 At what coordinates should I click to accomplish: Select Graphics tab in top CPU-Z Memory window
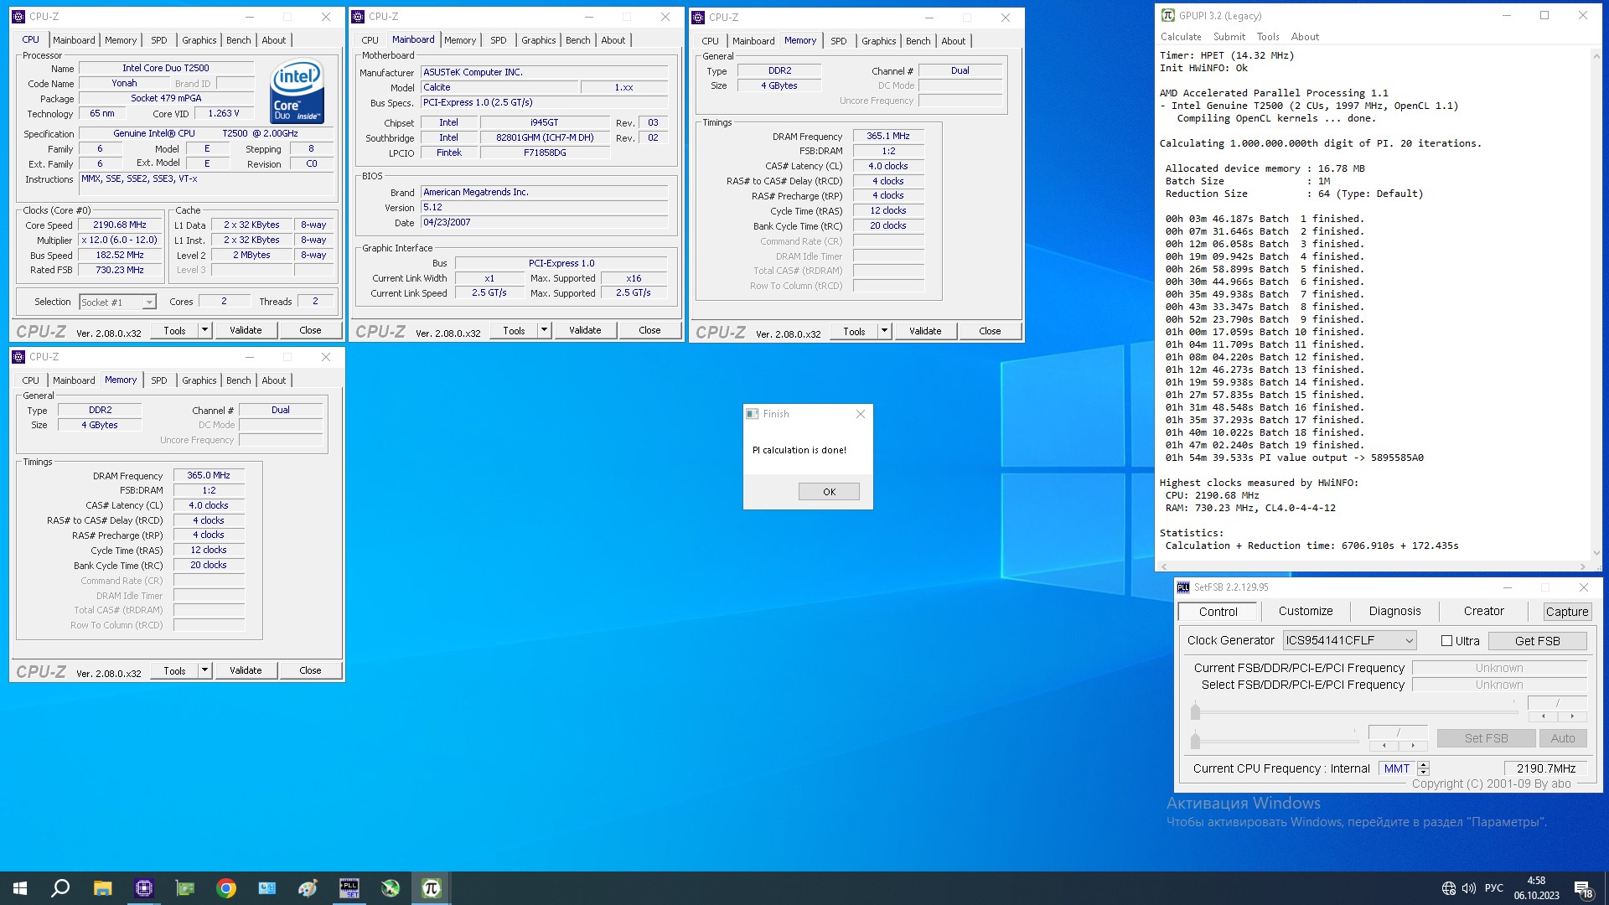point(878,41)
